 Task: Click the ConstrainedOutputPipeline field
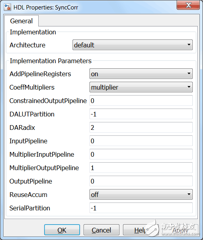tap(141, 101)
